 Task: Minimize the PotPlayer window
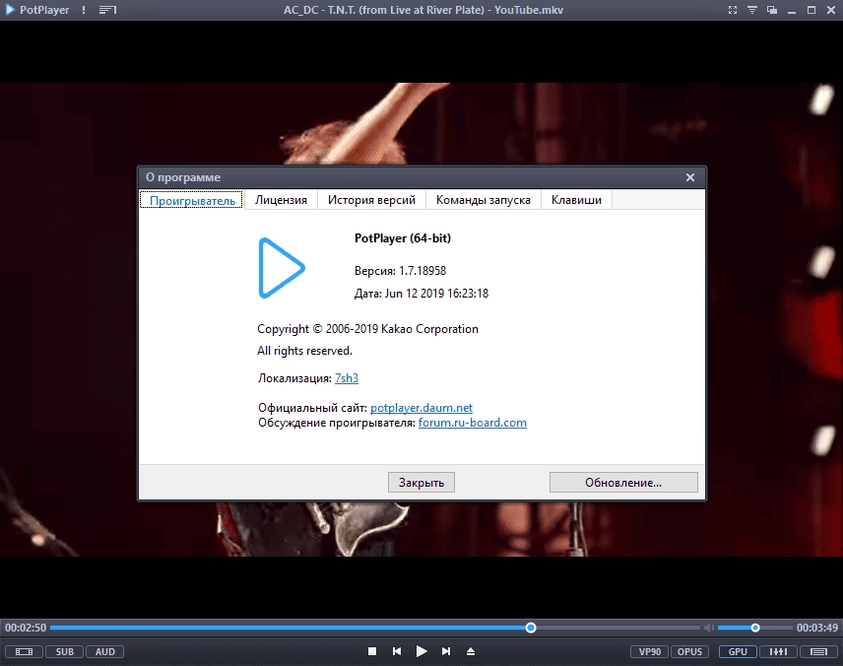[x=792, y=10]
